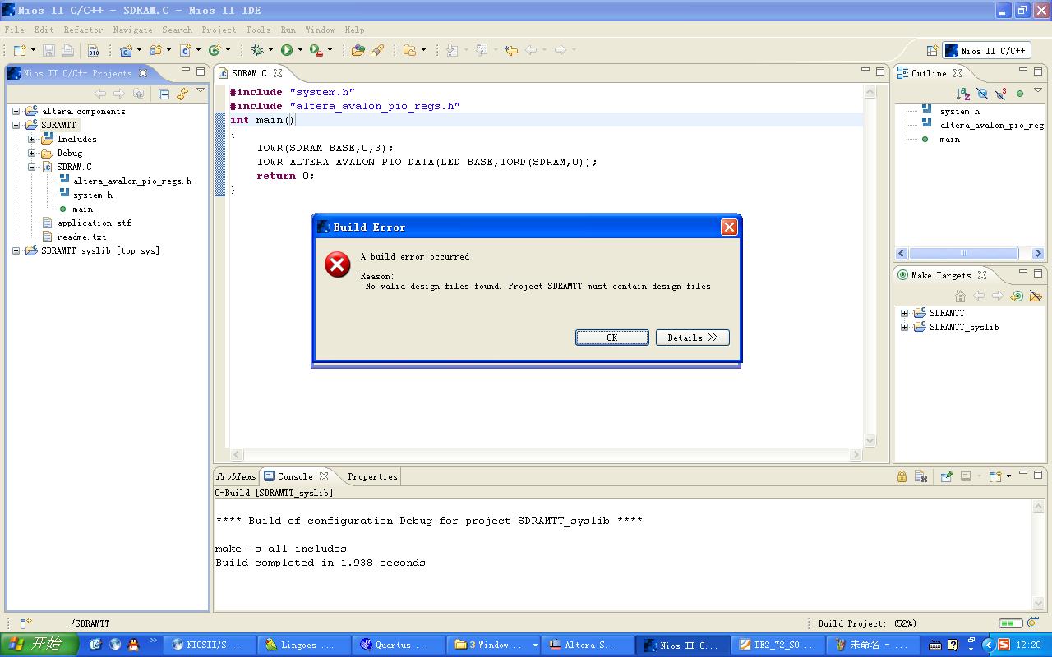This screenshot has width=1052, height=657.
Task: Expand SDRAMTT_syslib in Make Targets panel
Action: coord(904,327)
